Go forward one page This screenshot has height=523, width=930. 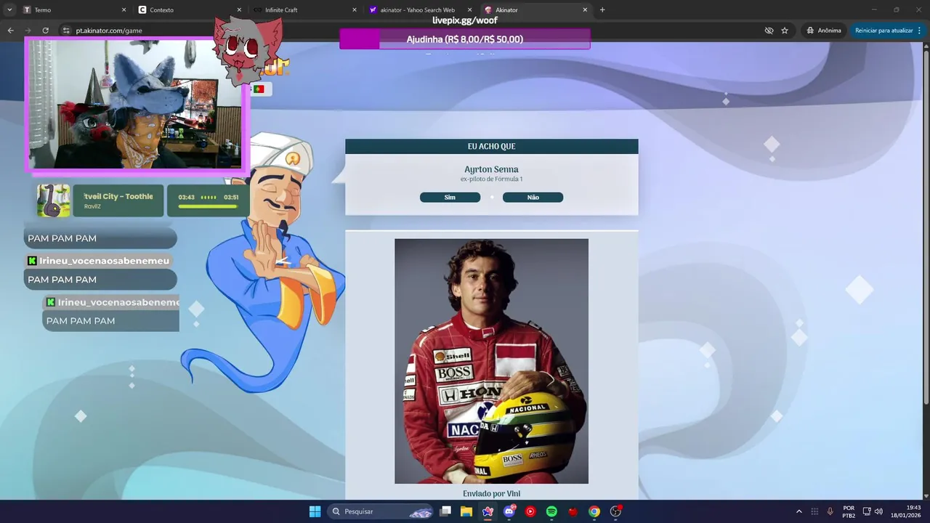(28, 31)
